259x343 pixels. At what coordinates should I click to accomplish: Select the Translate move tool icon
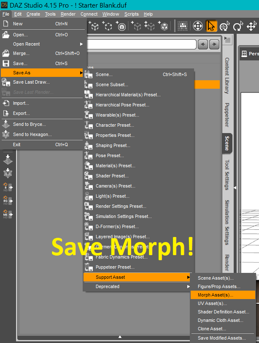click(x=251, y=26)
